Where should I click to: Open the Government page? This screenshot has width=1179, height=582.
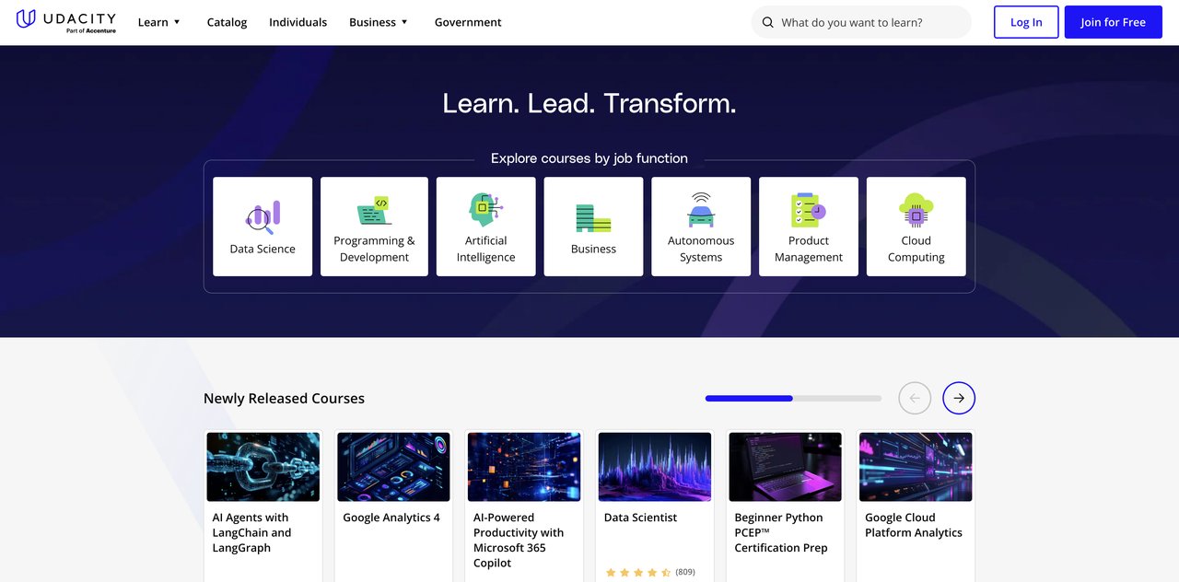pos(468,22)
